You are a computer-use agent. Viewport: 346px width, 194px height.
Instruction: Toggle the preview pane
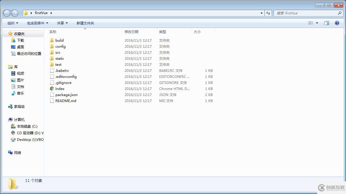tap(327, 23)
